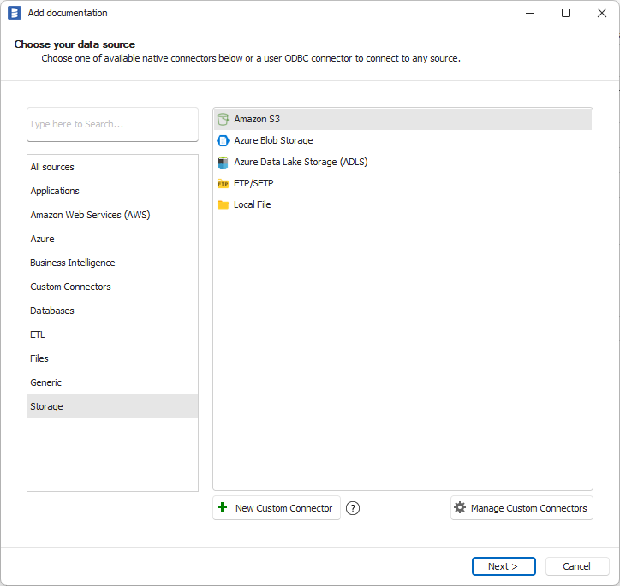This screenshot has height=586, width=620.
Task: Select Amazon S3 connector row
Action: tap(402, 119)
